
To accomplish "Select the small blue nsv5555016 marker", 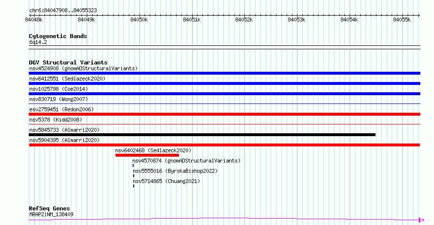I will 134,176.
